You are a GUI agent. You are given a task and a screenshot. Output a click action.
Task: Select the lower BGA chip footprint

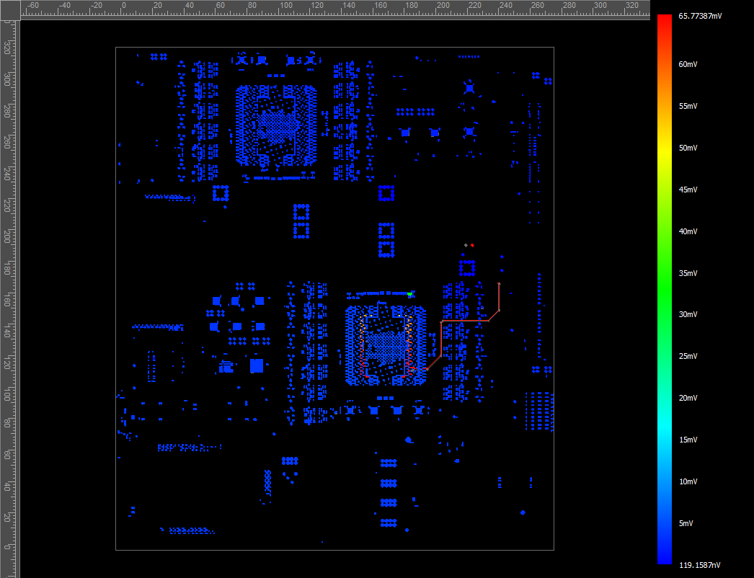click(386, 344)
